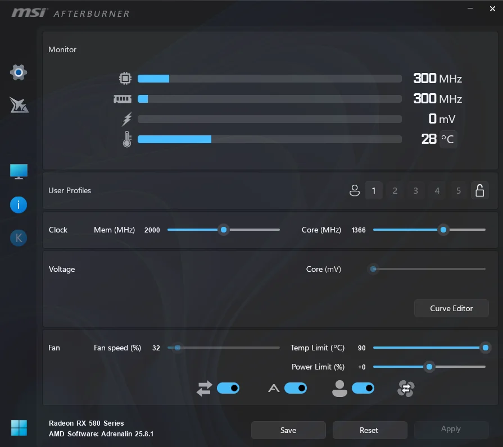Open the K button in sidebar
Image resolution: width=503 pixels, height=447 pixels.
tap(19, 238)
